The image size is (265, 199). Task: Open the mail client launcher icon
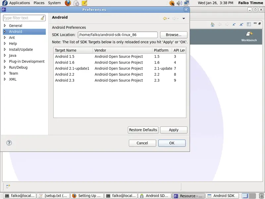pyautogui.click(x=76, y=3)
